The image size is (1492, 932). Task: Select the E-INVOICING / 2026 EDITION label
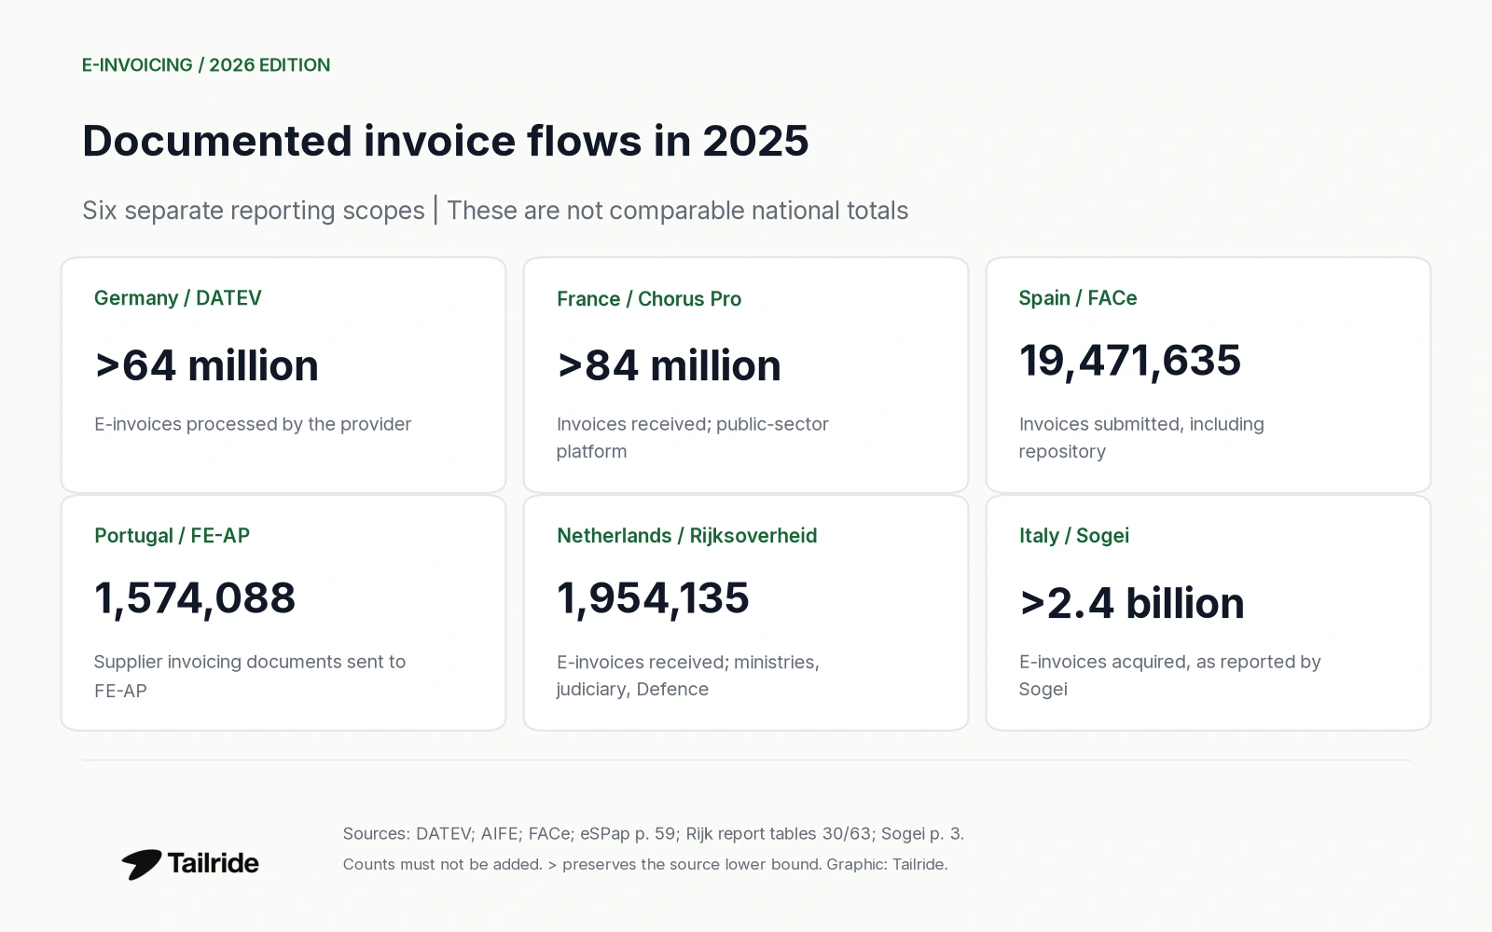(x=206, y=65)
